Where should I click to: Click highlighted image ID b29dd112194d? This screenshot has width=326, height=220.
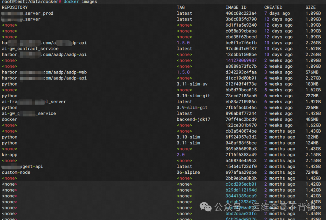[x=241, y=190]
